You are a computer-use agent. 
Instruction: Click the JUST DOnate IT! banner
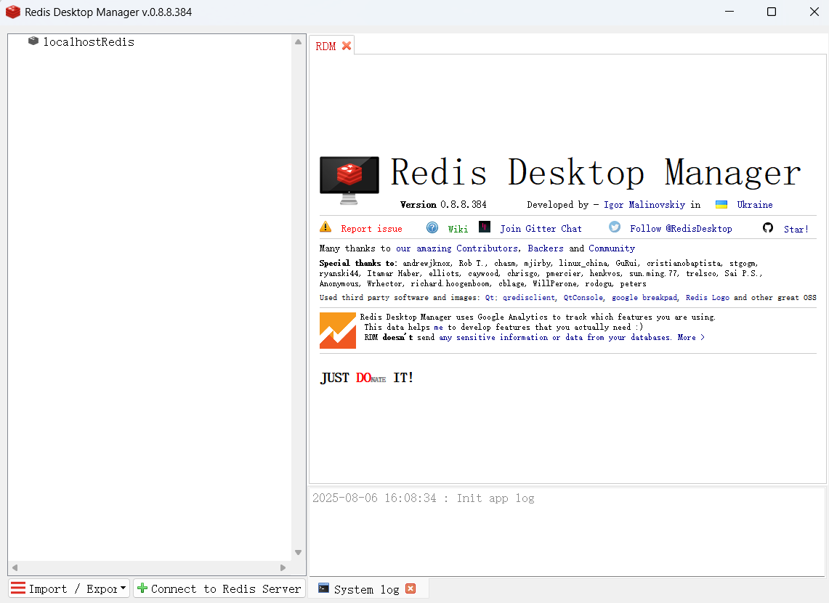367,377
